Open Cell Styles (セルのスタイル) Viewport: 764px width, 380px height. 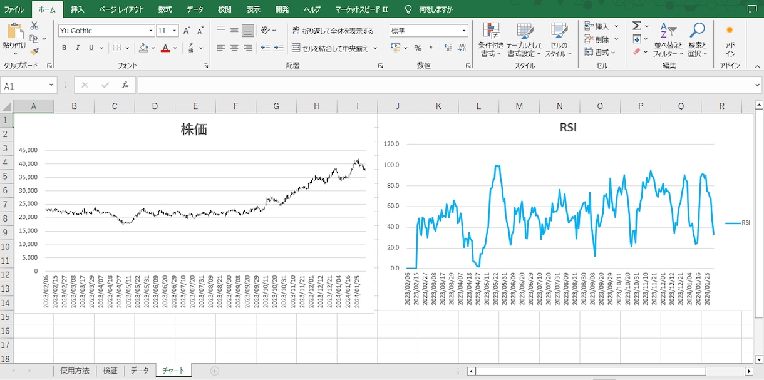559,40
